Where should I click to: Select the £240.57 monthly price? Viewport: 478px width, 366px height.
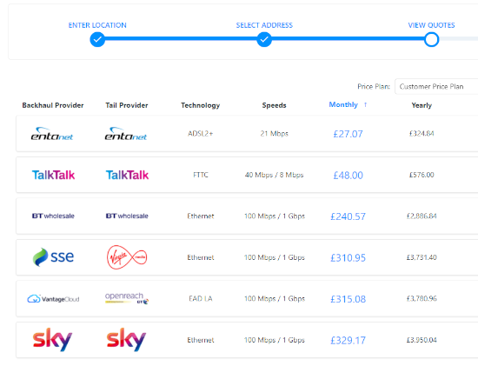click(x=348, y=216)
